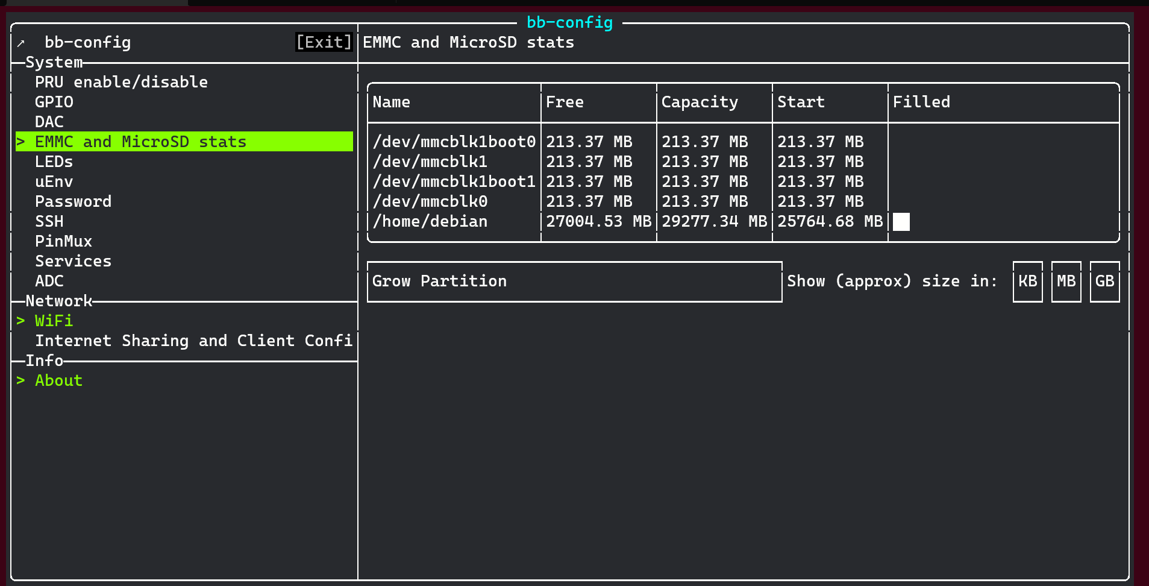The height and width of the screenshot is (586, 1149).
Task: Select ADC in the System menu
Action: [49, 281]
